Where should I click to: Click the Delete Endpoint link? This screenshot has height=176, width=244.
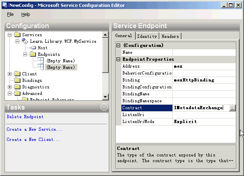coord(25,117)
